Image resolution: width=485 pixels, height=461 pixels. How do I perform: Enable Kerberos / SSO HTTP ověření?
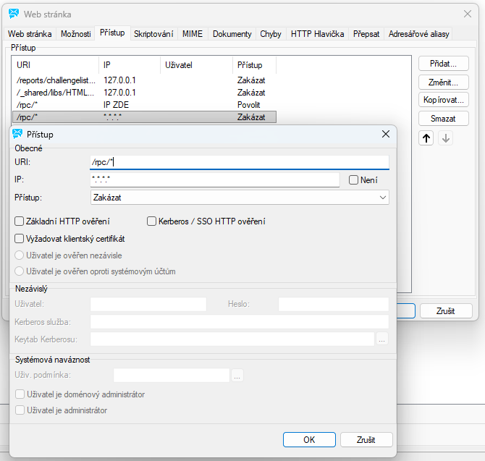click(151, 221)
